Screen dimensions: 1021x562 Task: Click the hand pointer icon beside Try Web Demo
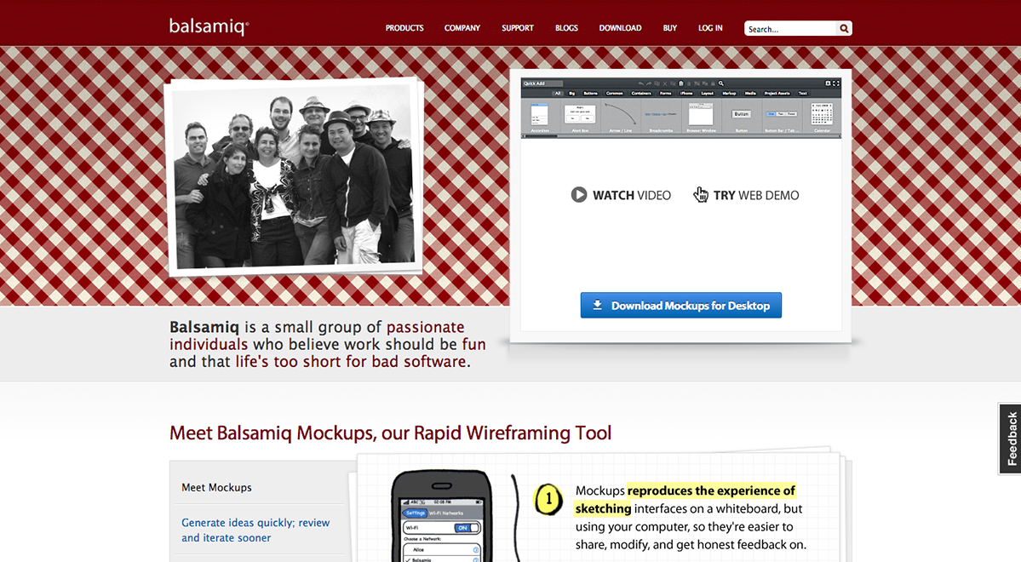(x=701, y=195)
